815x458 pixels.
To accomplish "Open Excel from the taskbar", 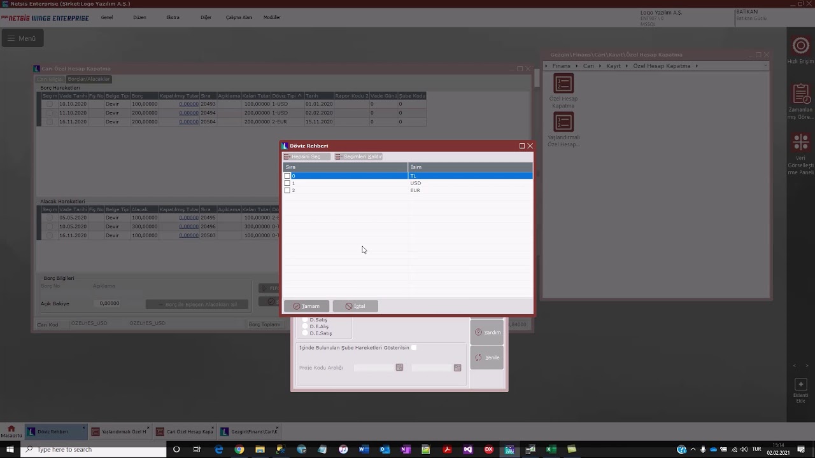I will click(x=551, y=450).
